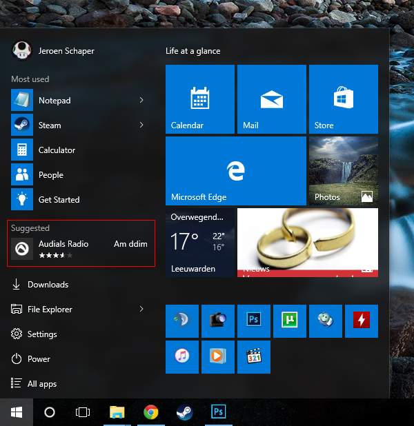Open Chrome from the taskbar

pyautogui.click(x=151, y=412)
